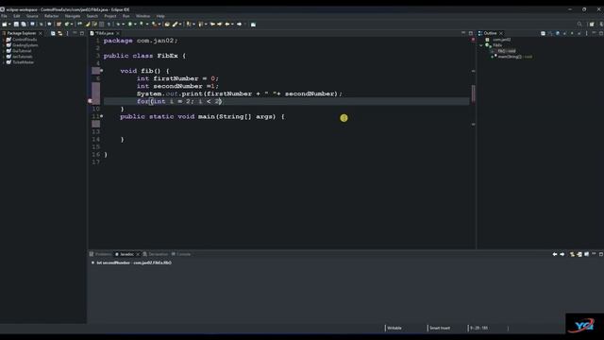The height and width of the screenshot is (340, 604).
Task: Launch Debug with the bug icon
Action: point(118,25)
